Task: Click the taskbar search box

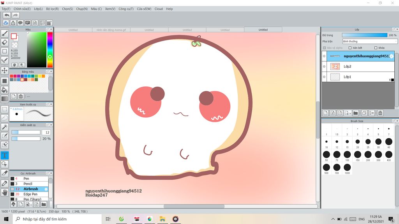Action: click(x=57, y=219)
